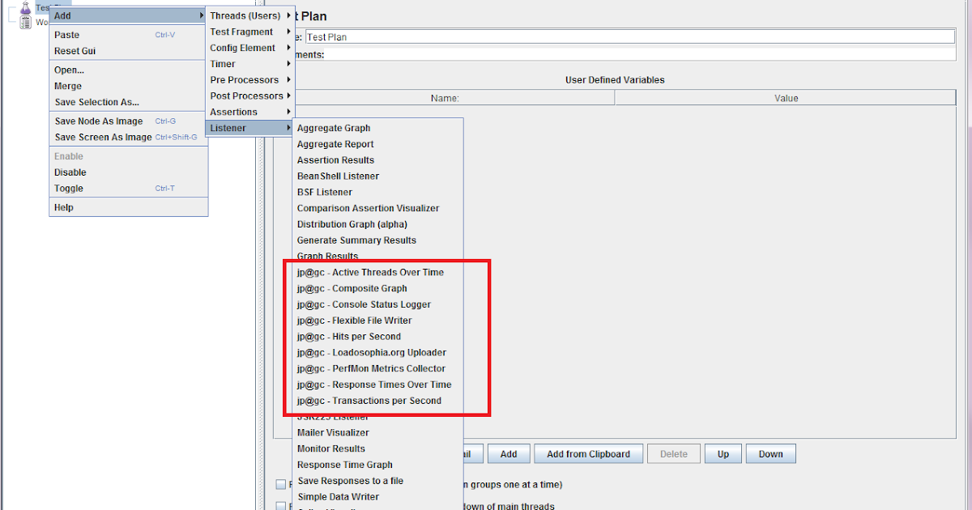Screen dimensions: 972x510
Task: Expand Pre Processors submenu
Action: pyautogui.click(x=250, y=80)
